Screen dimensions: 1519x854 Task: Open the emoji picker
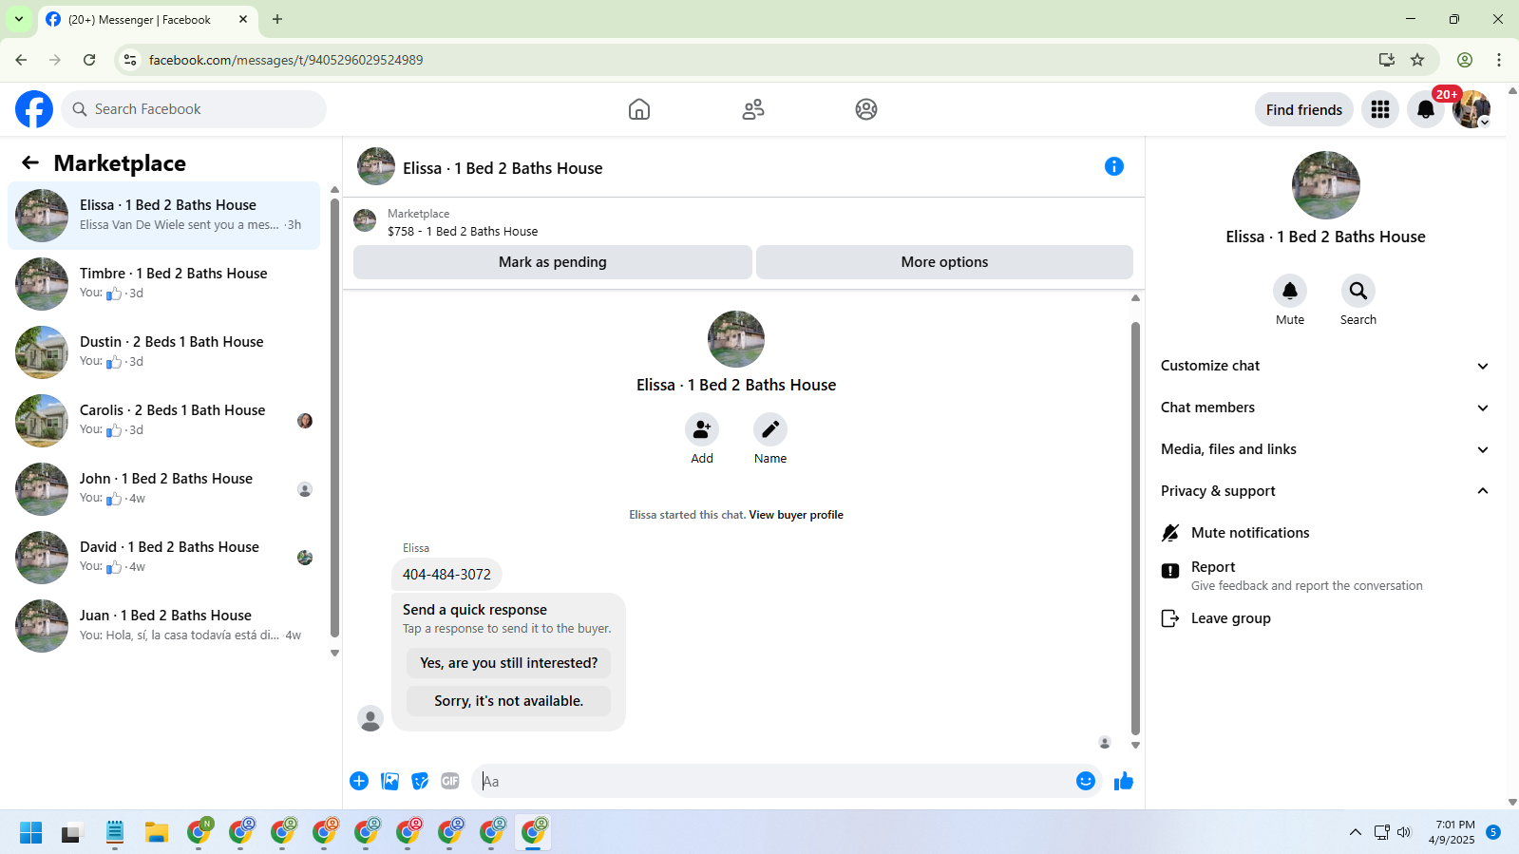1086,781
